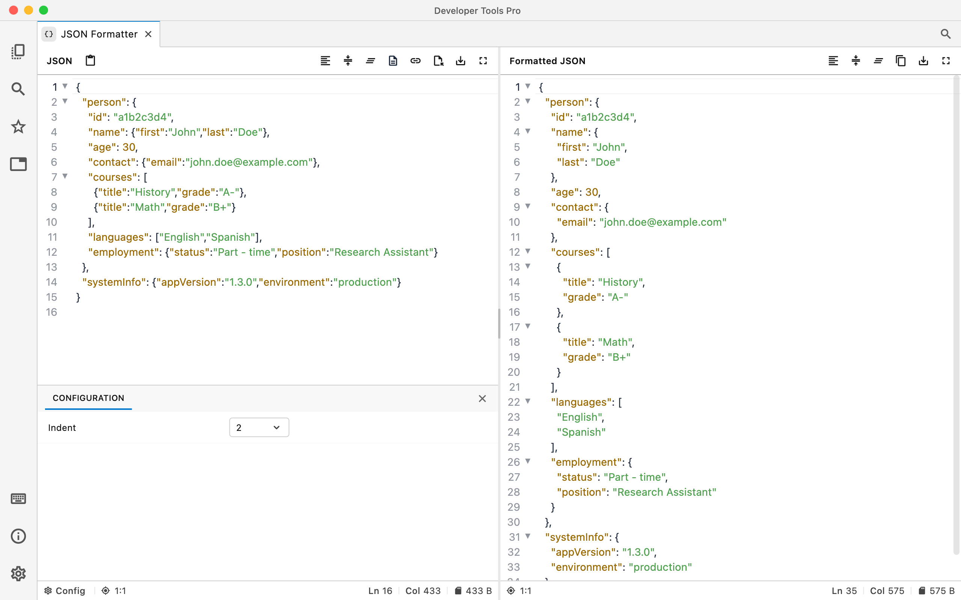961x600 pixels.
Task: Collapse "contact" fold arrow on output line 9
Action: (528, 206)
